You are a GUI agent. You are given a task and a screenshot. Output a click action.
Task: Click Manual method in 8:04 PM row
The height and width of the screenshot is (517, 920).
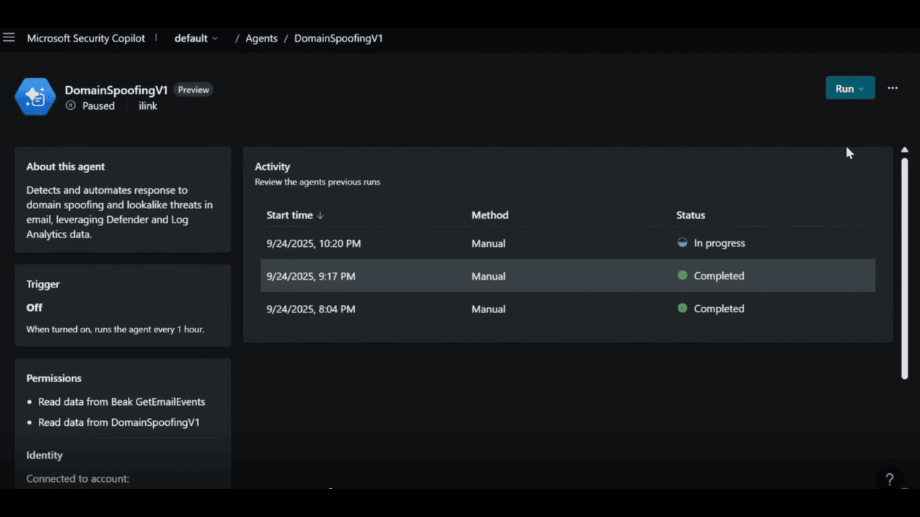click(489, 309)
